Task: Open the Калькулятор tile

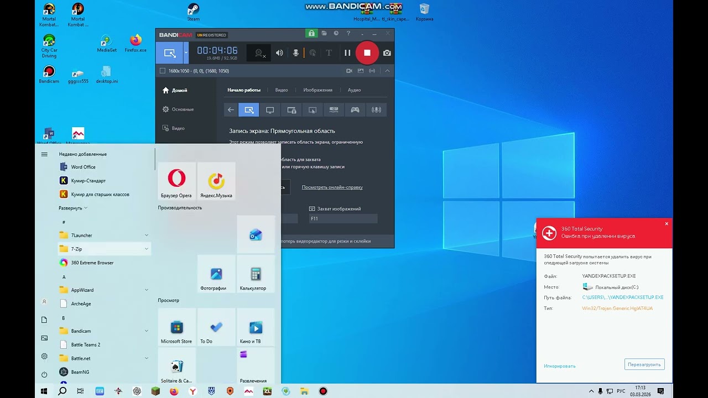Action: (256, 274)
